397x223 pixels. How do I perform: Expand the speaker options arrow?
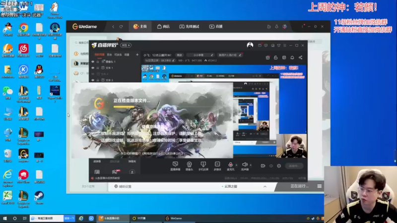point(251,165)
